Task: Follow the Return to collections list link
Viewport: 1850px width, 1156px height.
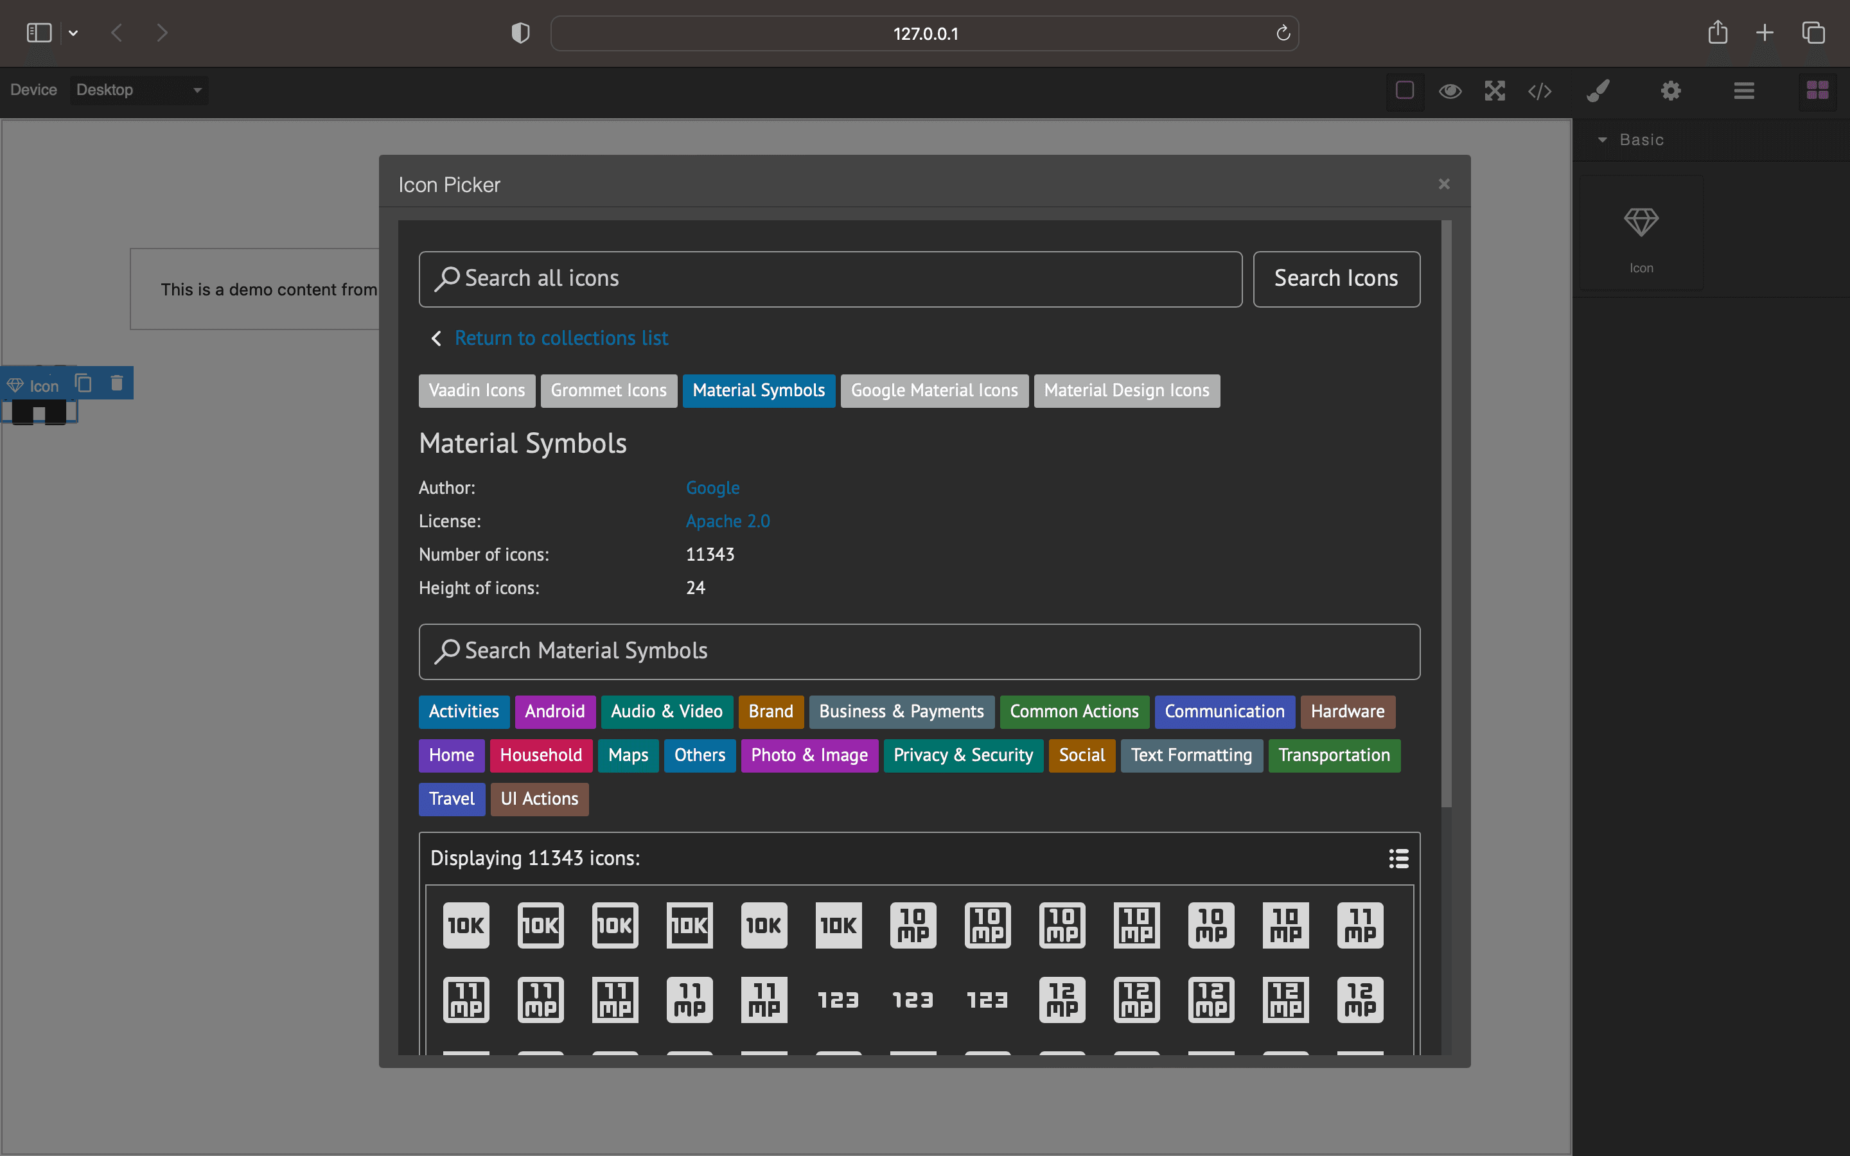Action: pos(561,338)
